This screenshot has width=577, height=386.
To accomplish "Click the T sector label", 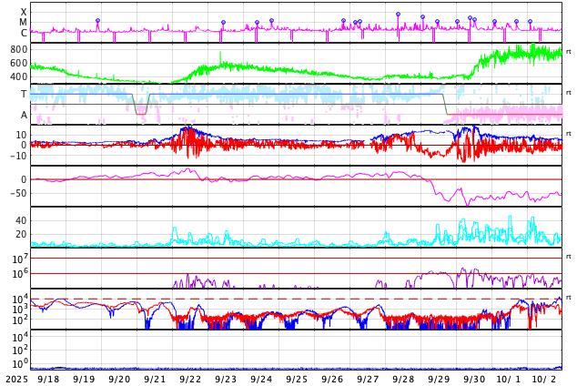I will point(24,94).
